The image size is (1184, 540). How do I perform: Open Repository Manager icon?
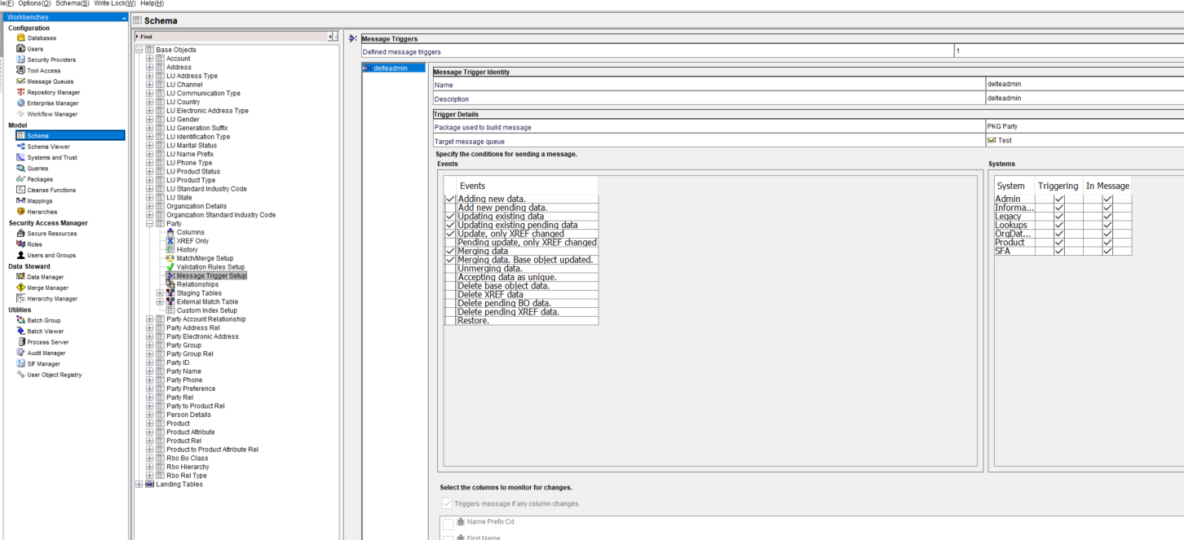[x=20, y=92]
